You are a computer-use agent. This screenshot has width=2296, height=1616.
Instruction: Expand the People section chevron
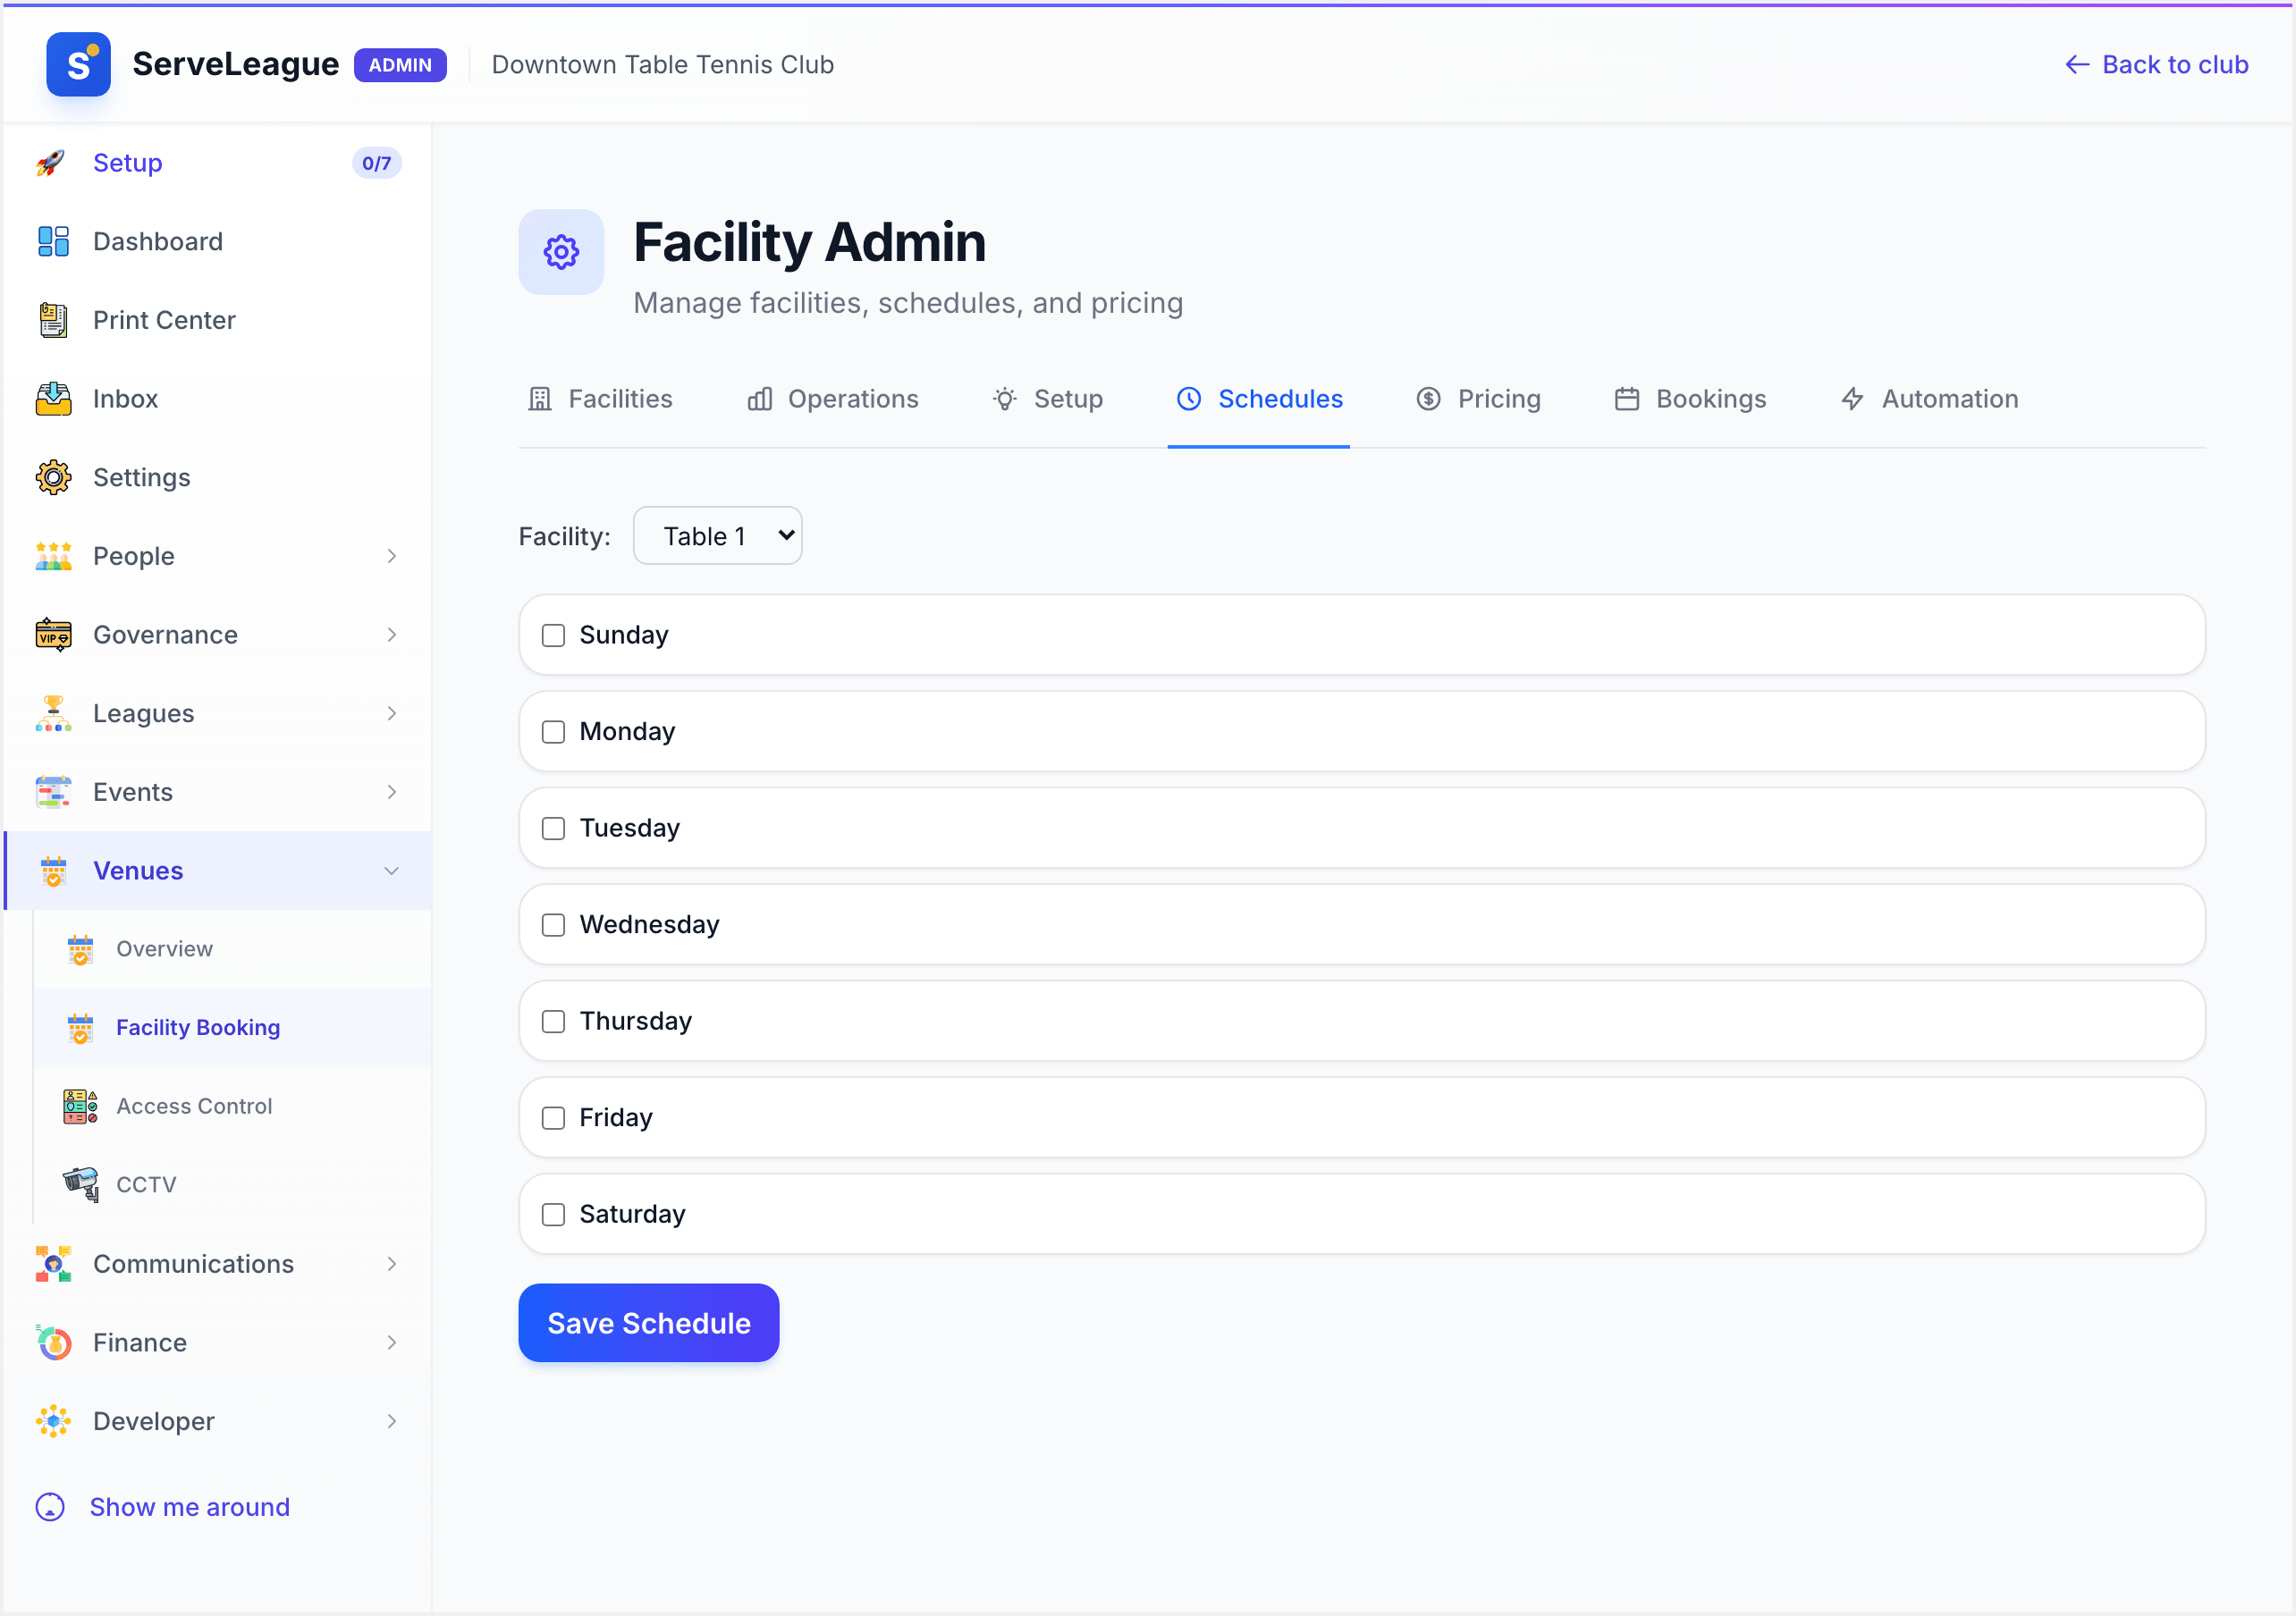pyautogui.click(x=392, y=556)
